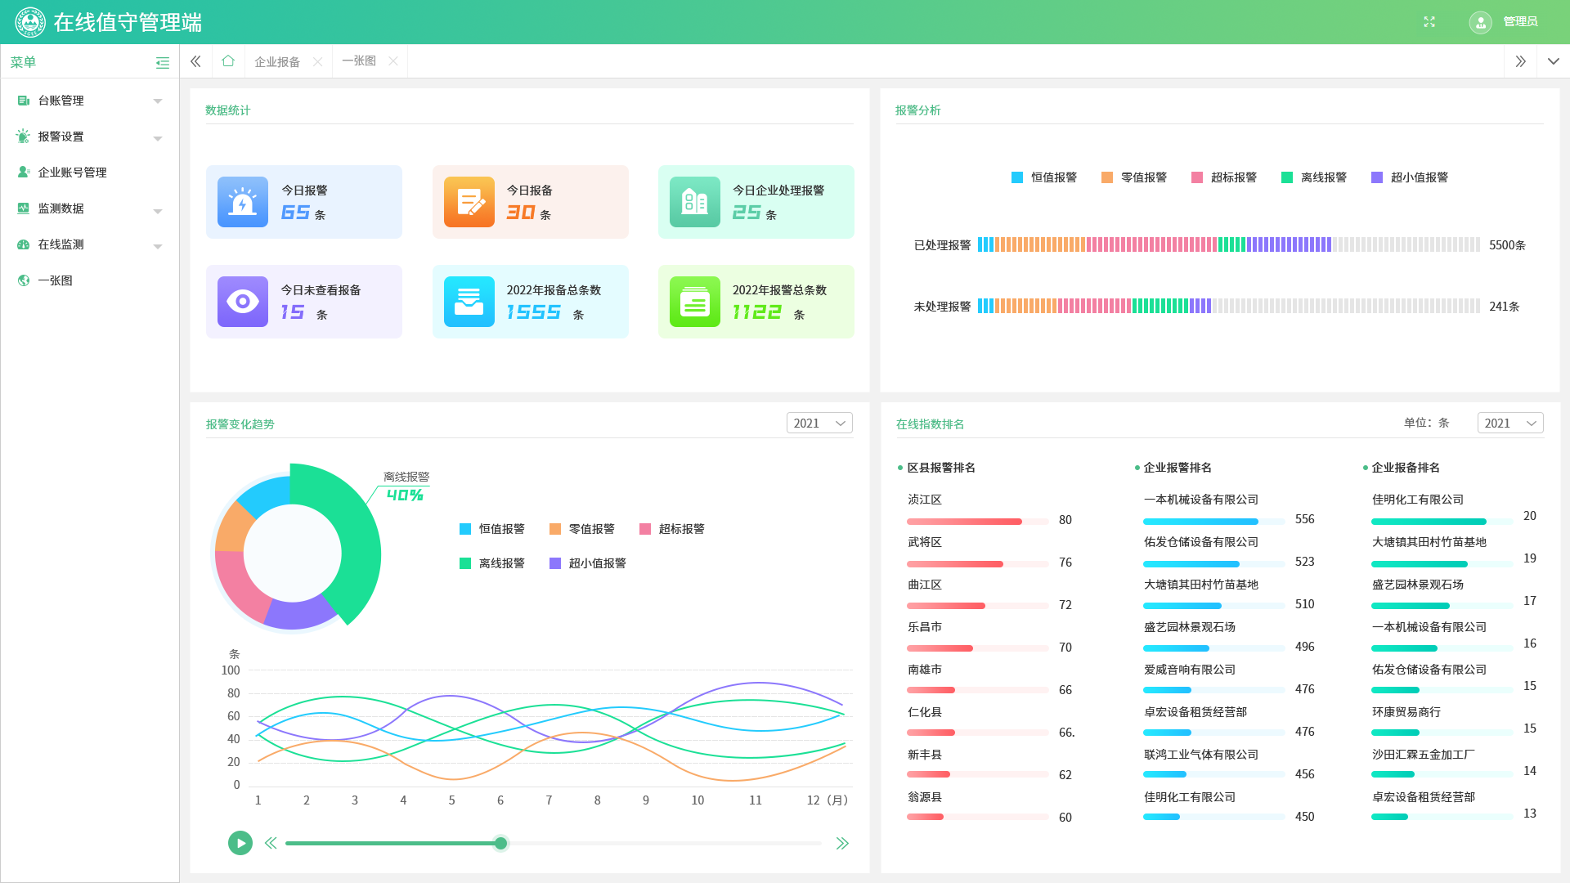Toggle 恒值报警 legend in alarm analysis
The height and width of the screenshot is (883, 1570).
(x=1044, y=177)
